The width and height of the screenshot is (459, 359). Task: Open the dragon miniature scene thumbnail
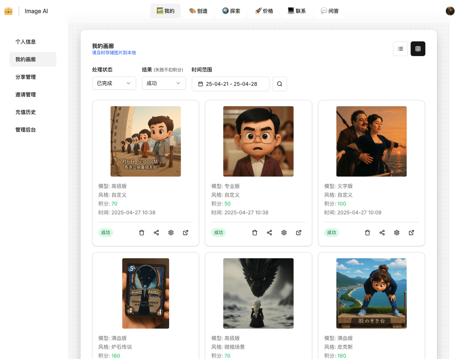coord(258,293)
